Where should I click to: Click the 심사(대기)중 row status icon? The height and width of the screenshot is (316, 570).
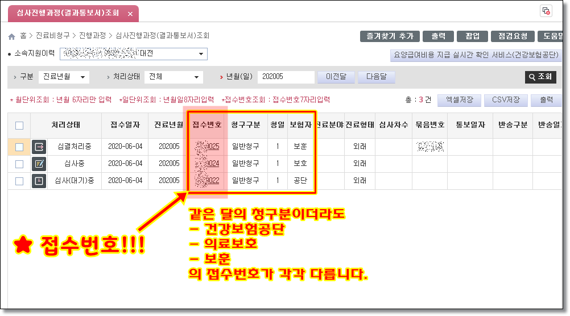tap(39, 181)
